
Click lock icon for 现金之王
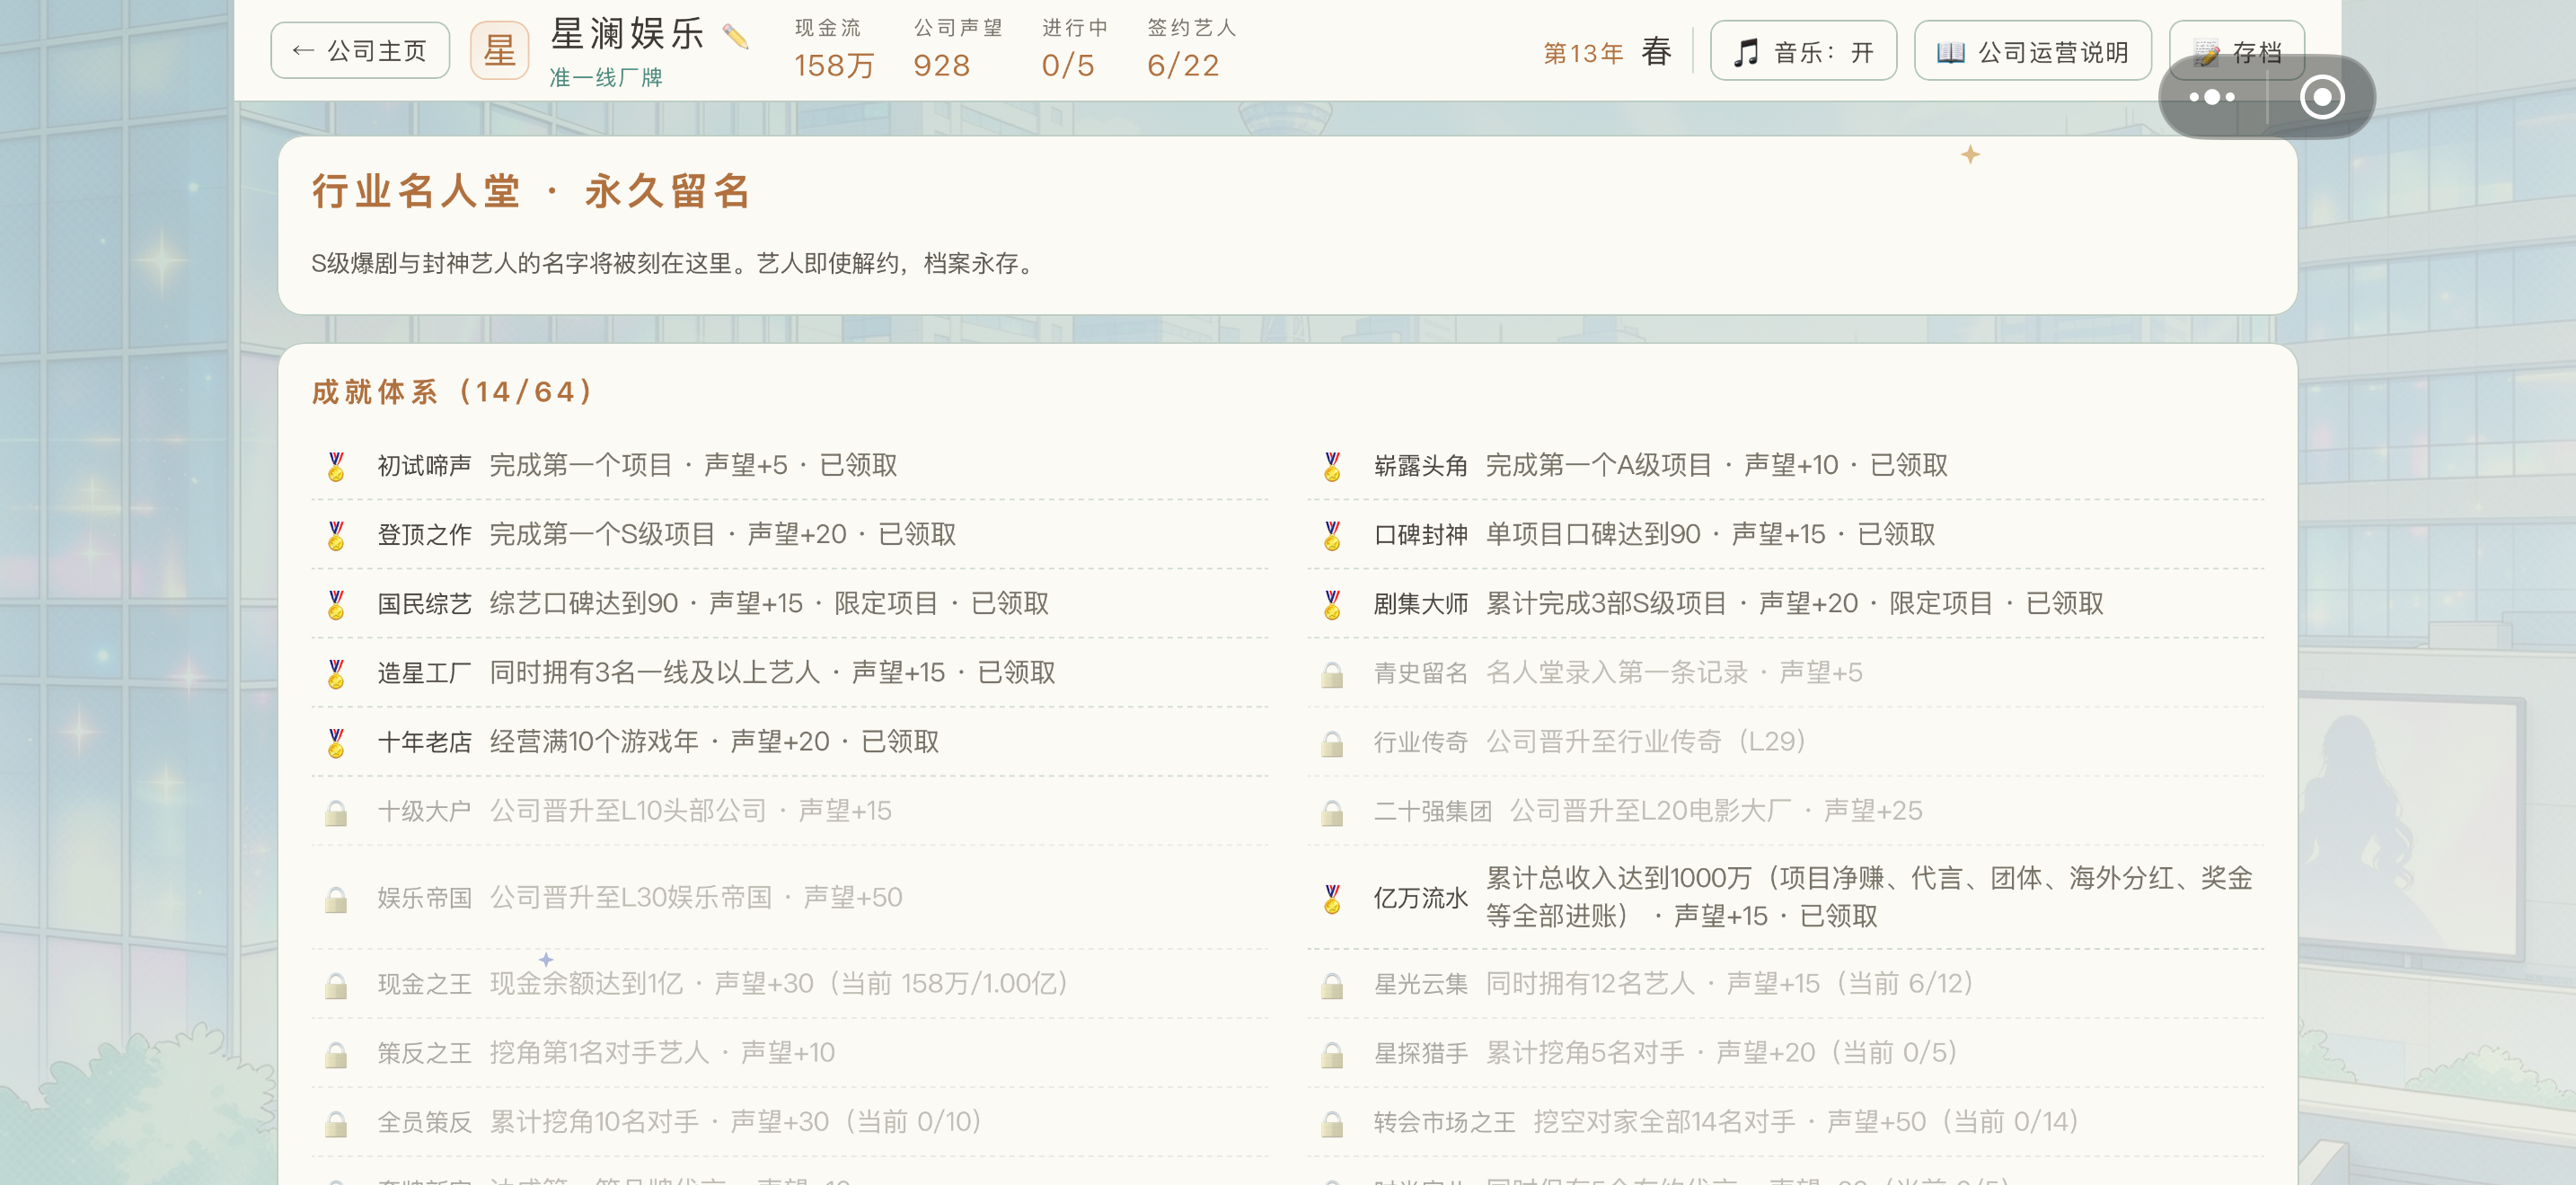[336, 985]
